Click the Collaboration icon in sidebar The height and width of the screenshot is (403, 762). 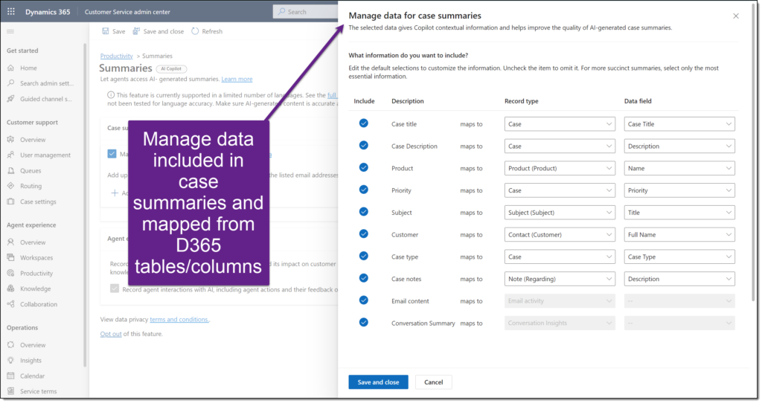pos(10,304)
